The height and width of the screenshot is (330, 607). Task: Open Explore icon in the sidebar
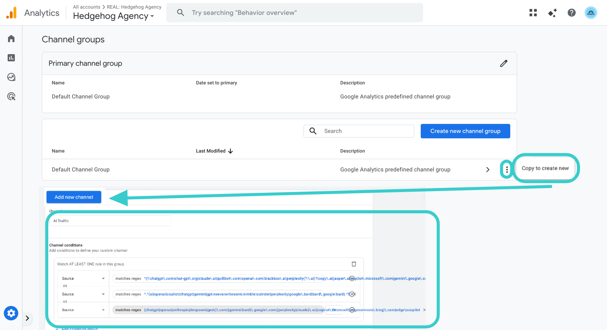click(x=11, y=77)
